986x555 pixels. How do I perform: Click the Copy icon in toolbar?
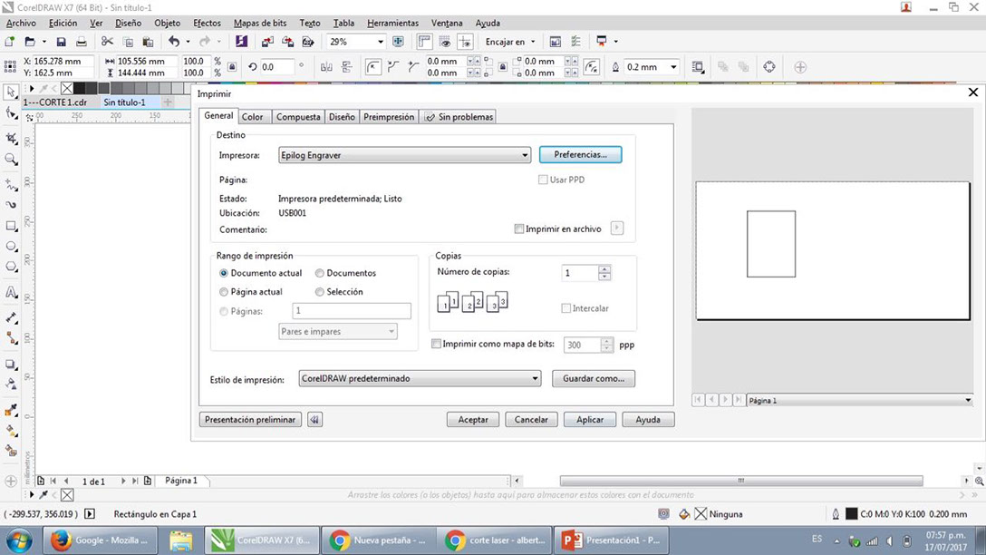128,42
